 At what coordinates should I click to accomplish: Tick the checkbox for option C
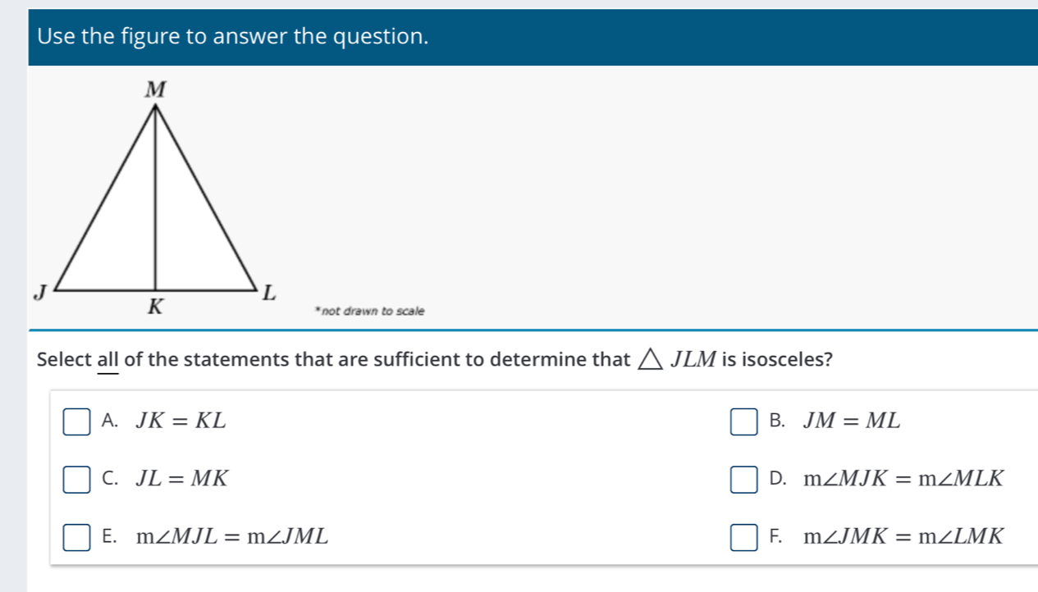point(77,480)
